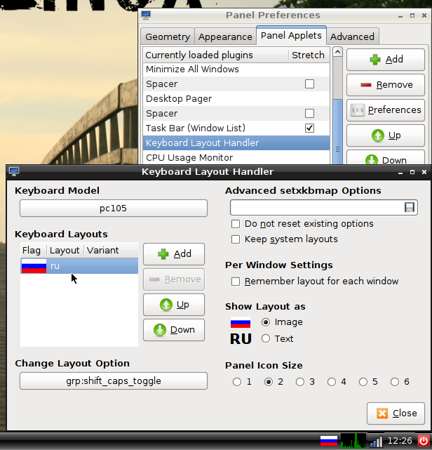Select the ru keyboard layout row

(79, 266)
